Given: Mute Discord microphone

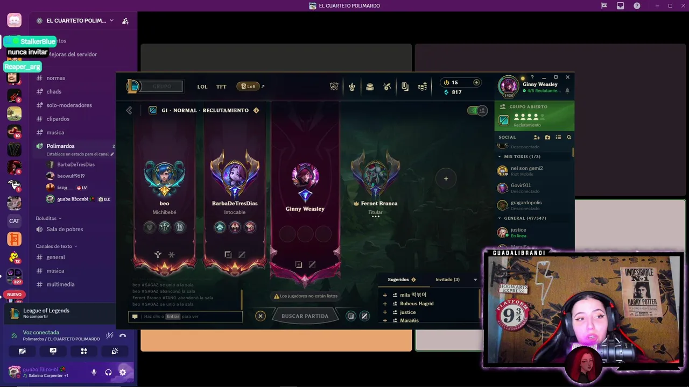Looking at the screenshot, I should [x=94, y=372].
